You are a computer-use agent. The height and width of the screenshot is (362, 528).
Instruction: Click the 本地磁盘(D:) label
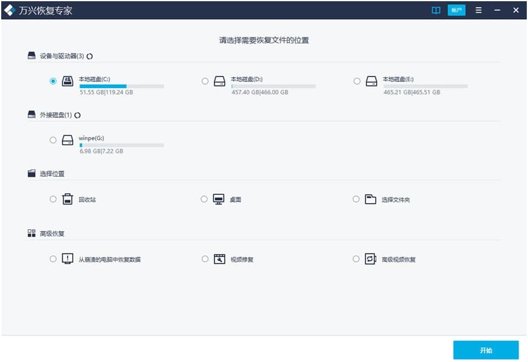[247, 79]
